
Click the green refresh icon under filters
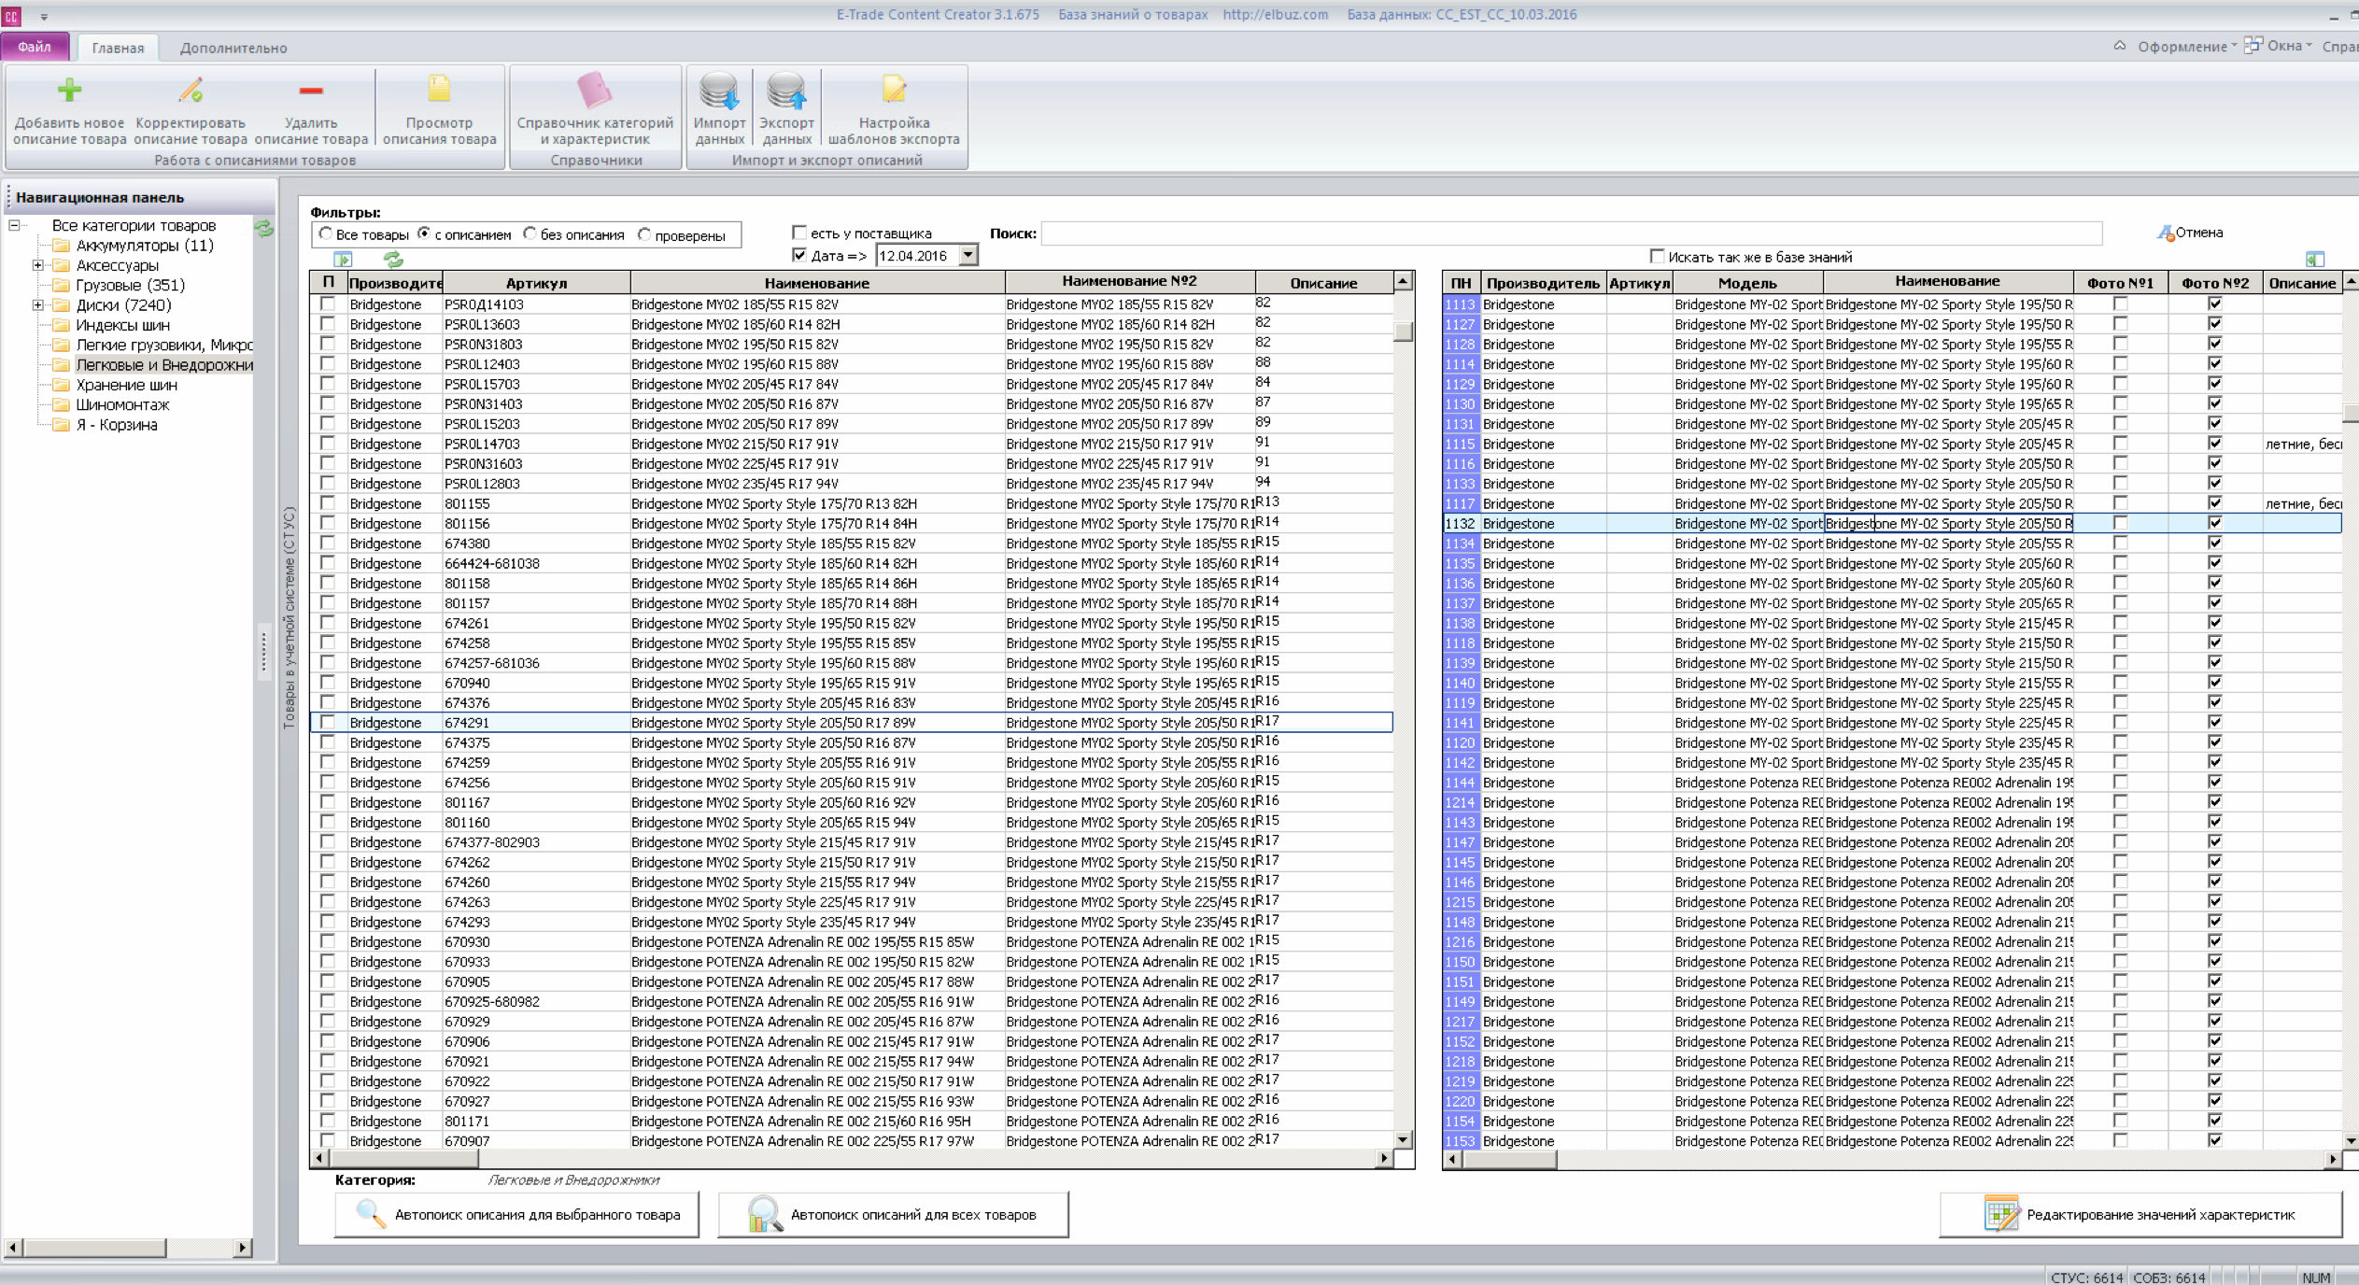coord(393,259)
